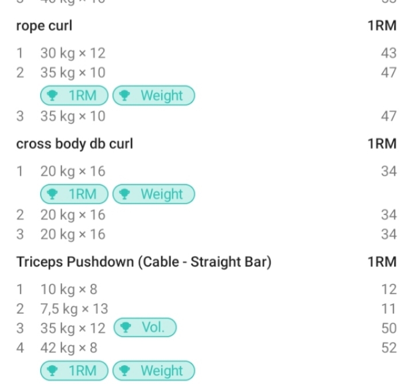
Task: Select rope curl set 3, 35 kg × 10
Action: pyautogui.click(x=73, y=116)
